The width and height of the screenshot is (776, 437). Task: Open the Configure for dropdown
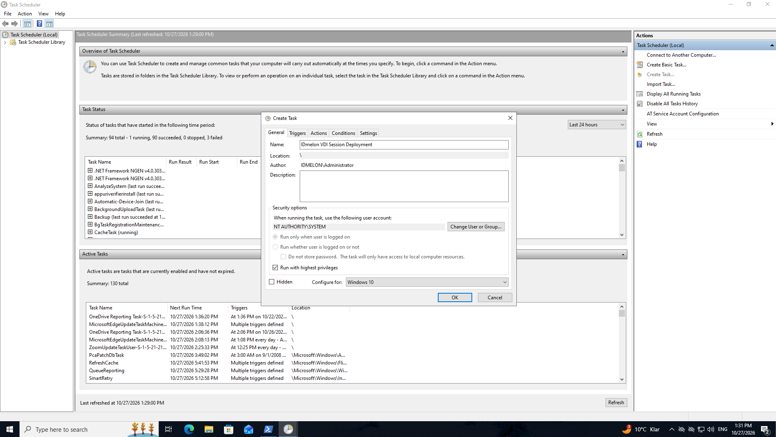pyautogui.click(x=427, y=282)
